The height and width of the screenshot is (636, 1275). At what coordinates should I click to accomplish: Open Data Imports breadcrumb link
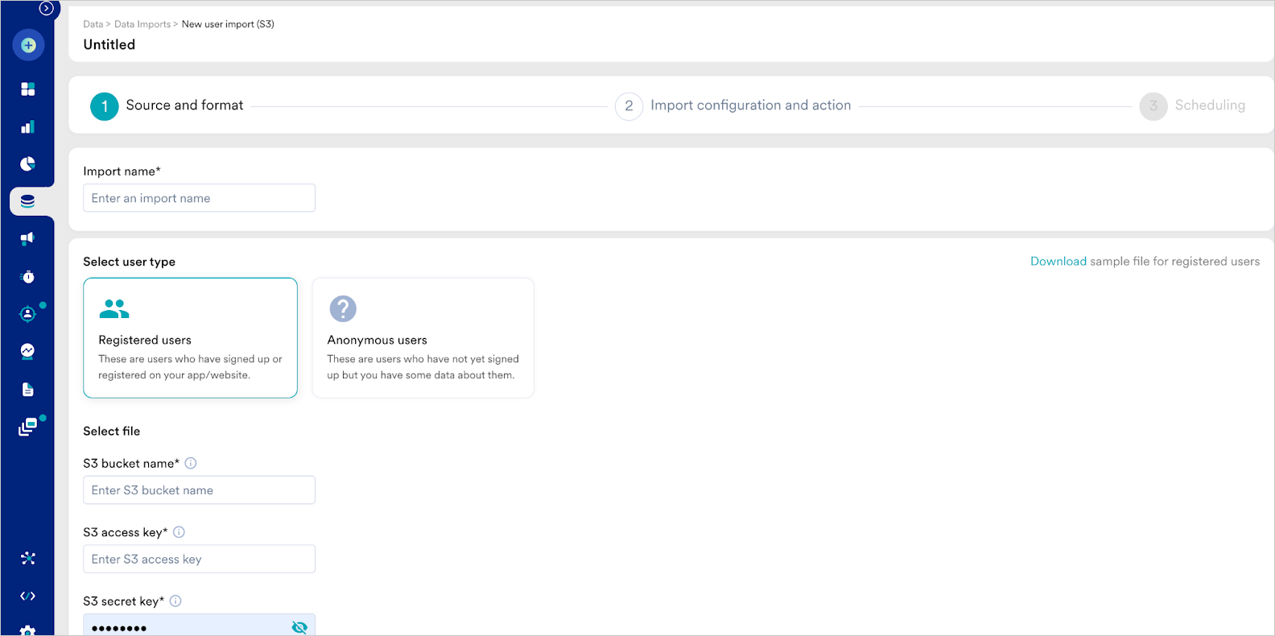(142, 24)
